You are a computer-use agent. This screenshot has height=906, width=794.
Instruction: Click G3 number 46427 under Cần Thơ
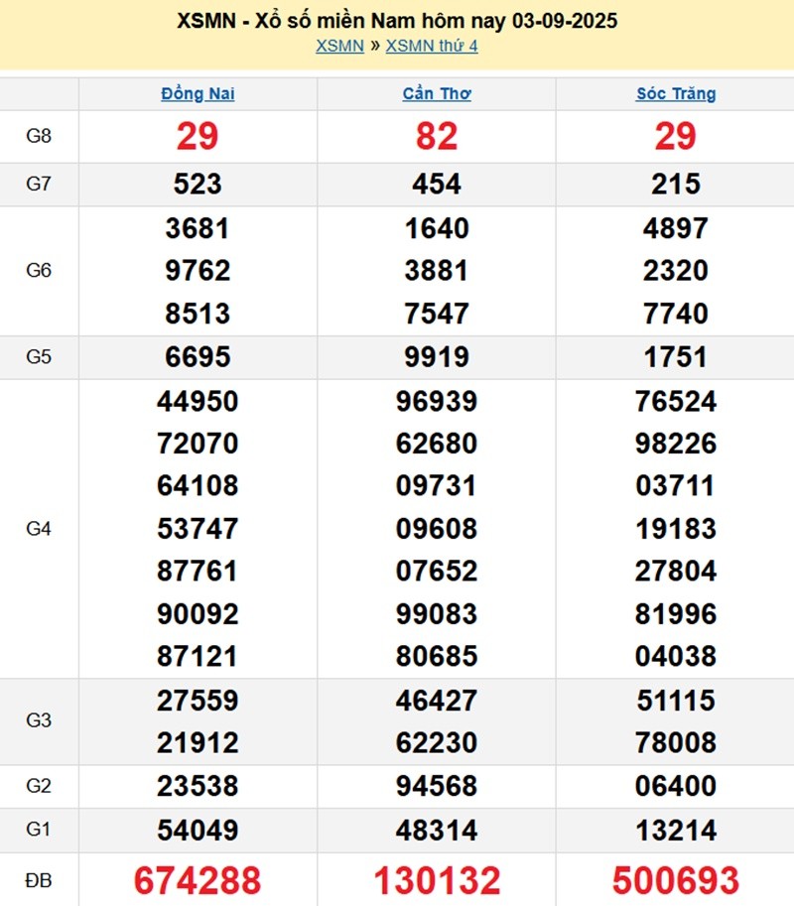point(437,701)
